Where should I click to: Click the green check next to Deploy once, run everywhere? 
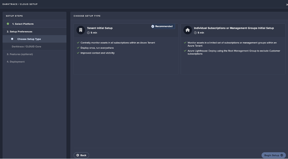[x=78, y=48]
